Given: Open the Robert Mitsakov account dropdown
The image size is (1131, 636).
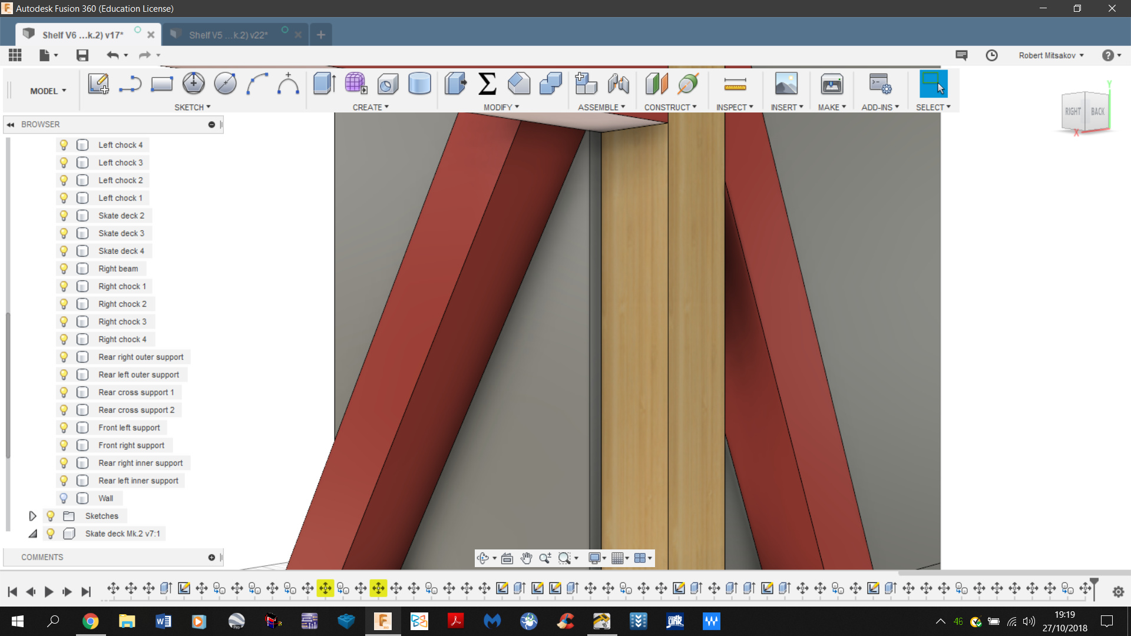Looking at the screenshot, I should pos(1051,55).
